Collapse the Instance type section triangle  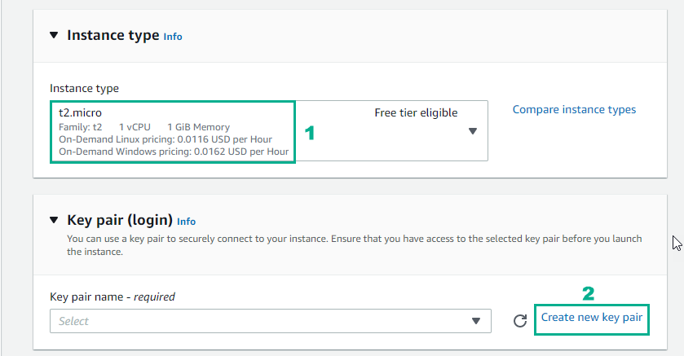tap(54, 35)
